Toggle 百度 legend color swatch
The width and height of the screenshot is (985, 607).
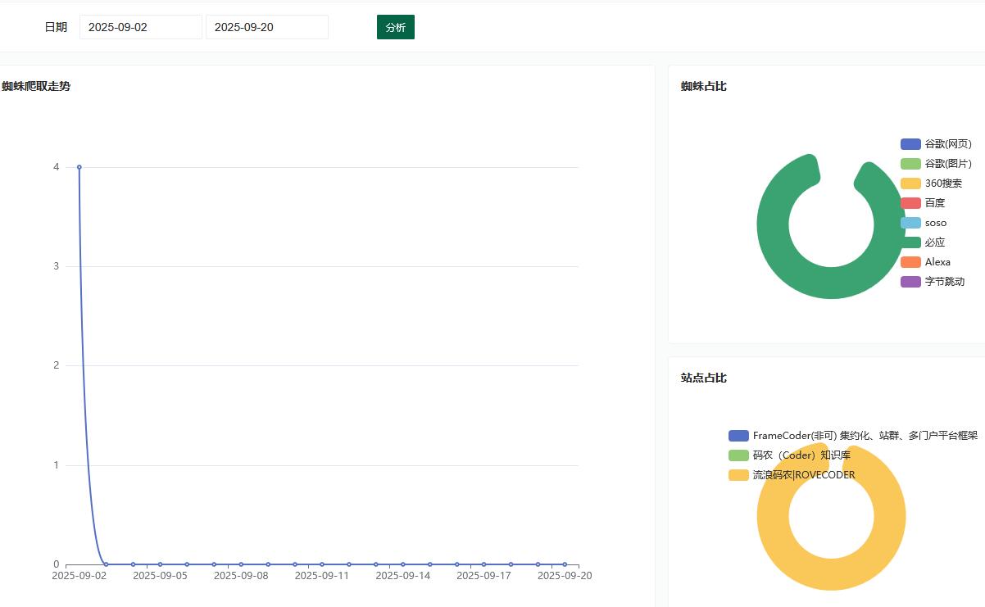910,203
